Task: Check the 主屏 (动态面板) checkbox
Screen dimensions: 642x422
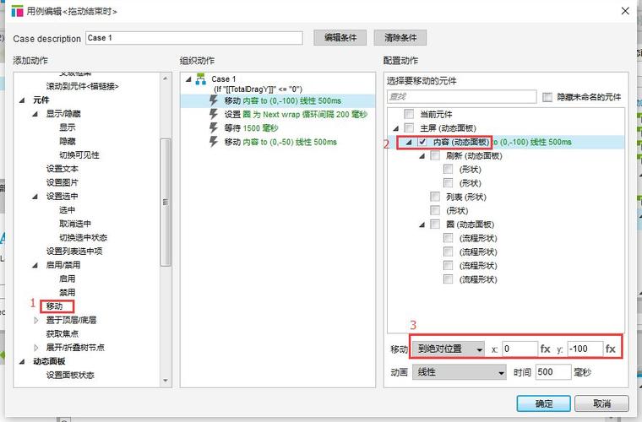Action: (x=409, y=128)
